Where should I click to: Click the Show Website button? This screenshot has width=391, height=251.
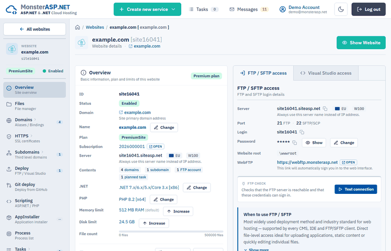point(361,43)
